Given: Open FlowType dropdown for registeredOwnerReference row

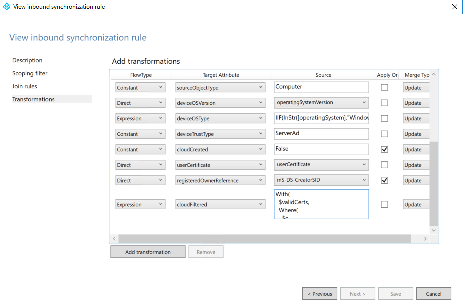Looking at the screenshot, I should coord(140,180).
